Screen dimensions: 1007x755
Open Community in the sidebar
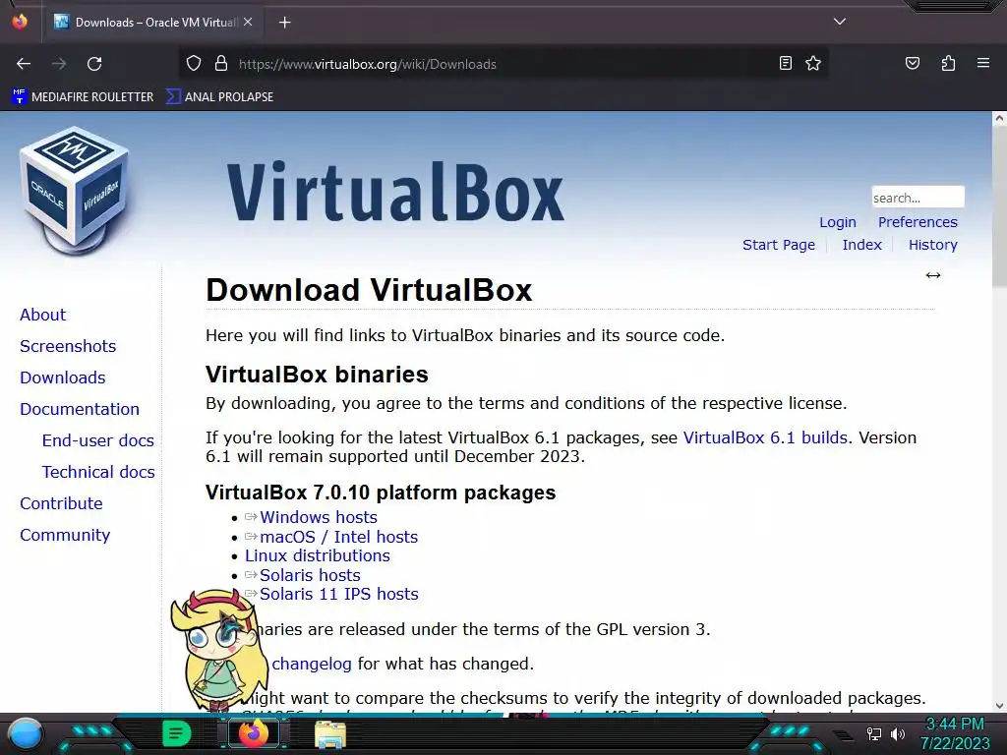pos(65,535)
